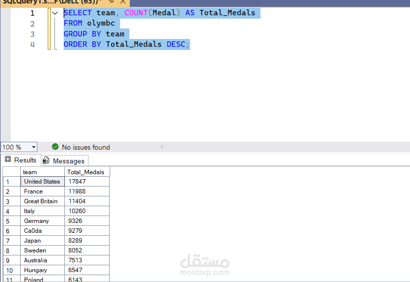Collapse the SELECT query outline chevron
The image size is (410, 282).
[x=55, y=13]
